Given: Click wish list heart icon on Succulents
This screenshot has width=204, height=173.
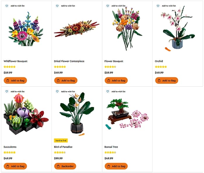Looking at the screenshot, I should click(x=7, y=92).
